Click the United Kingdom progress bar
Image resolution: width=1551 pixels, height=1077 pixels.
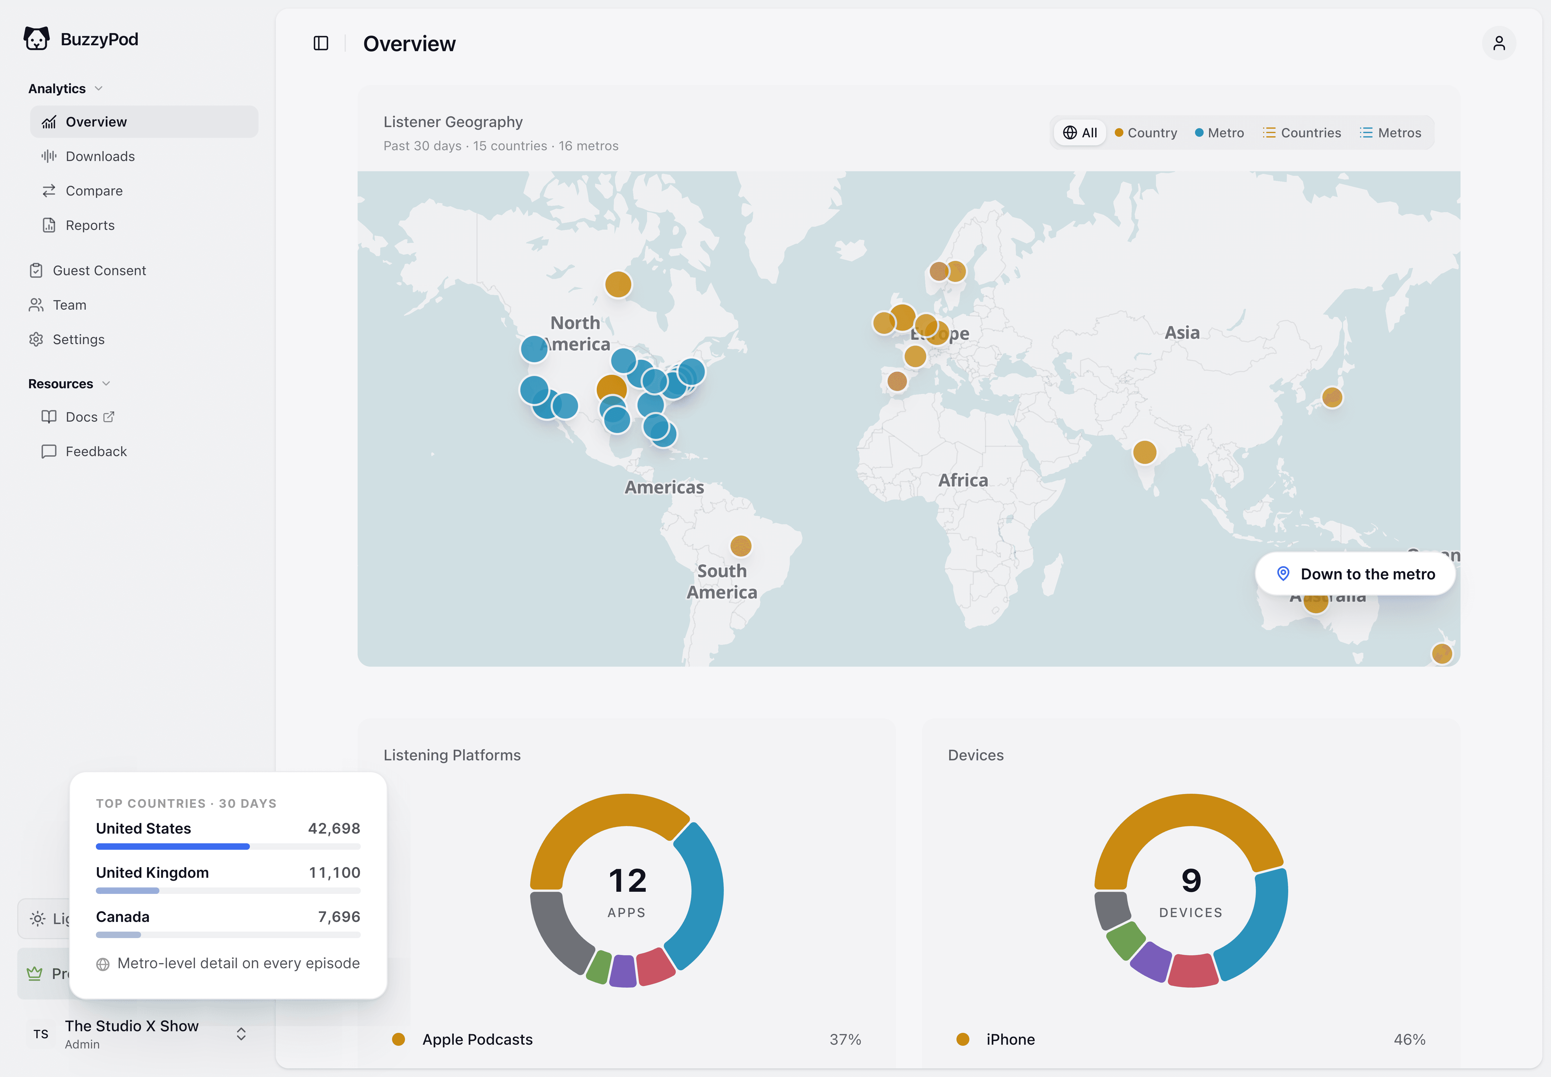pos(228,891)
